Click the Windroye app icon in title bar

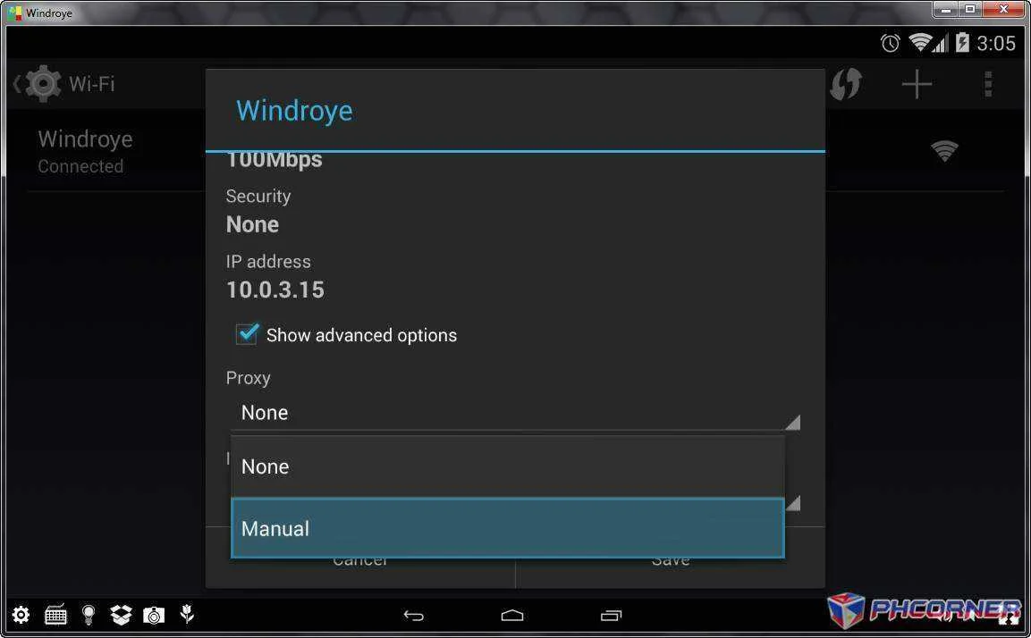pyautogui.click(x=15, y=13)
